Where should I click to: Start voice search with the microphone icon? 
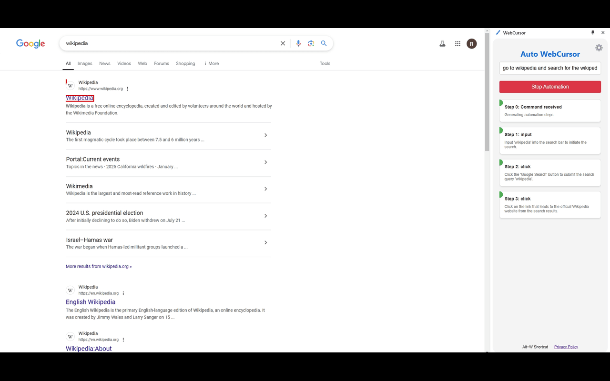[x=298, y=43]
